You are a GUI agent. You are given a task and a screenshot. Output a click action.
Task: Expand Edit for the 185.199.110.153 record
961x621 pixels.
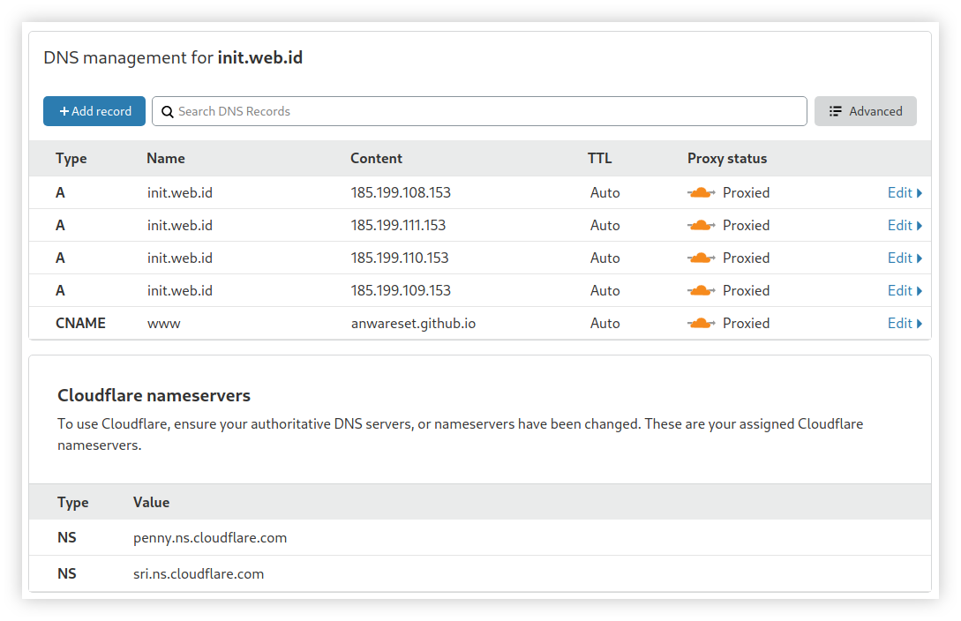coord(905,258)
